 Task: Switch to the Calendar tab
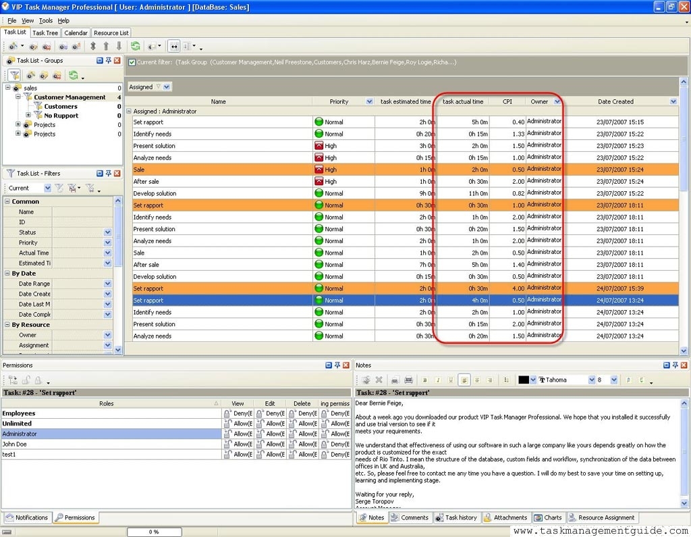pos(76,32)
